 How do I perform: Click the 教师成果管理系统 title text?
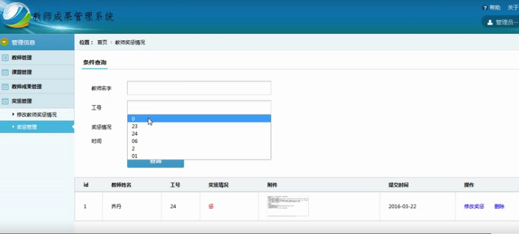pos(73,16)
